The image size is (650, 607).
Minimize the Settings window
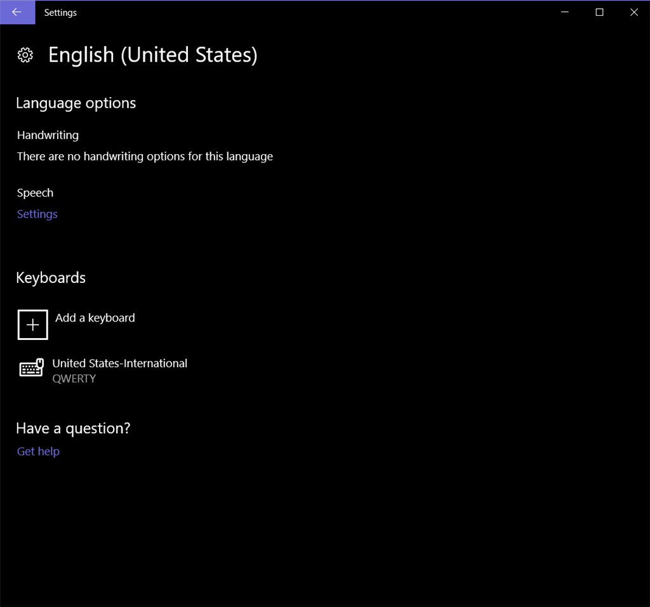pos(564,13)
